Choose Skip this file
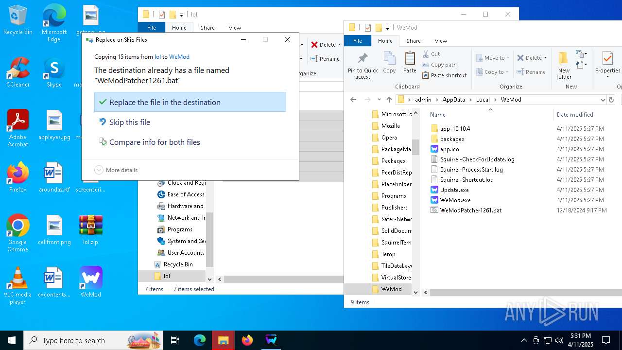 (190, 122)
